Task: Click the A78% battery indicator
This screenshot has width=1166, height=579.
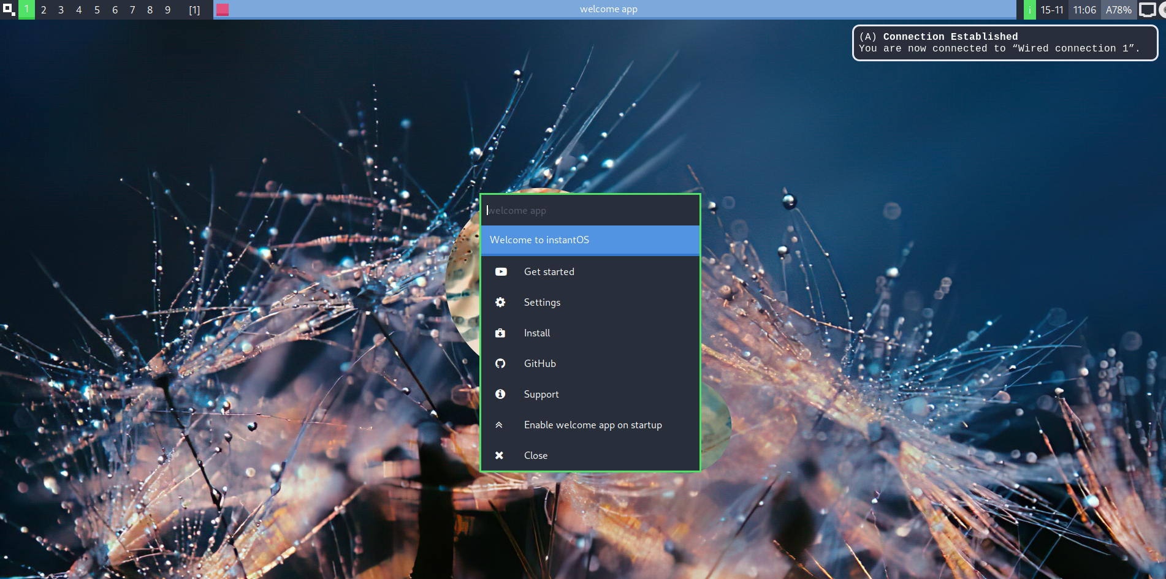Action: 1118,10
